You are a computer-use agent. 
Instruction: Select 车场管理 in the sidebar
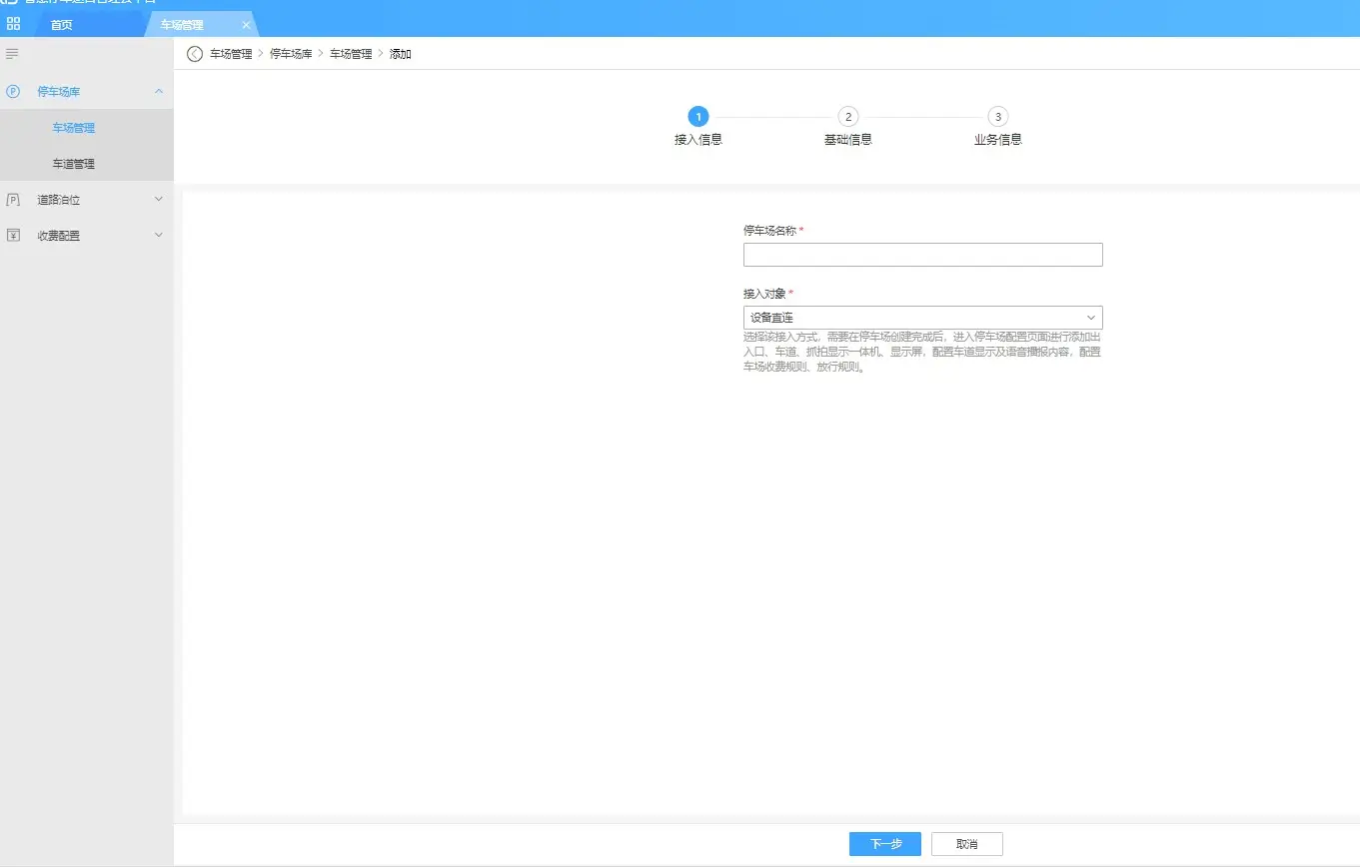pyautogui.click(x=74, y=128)
